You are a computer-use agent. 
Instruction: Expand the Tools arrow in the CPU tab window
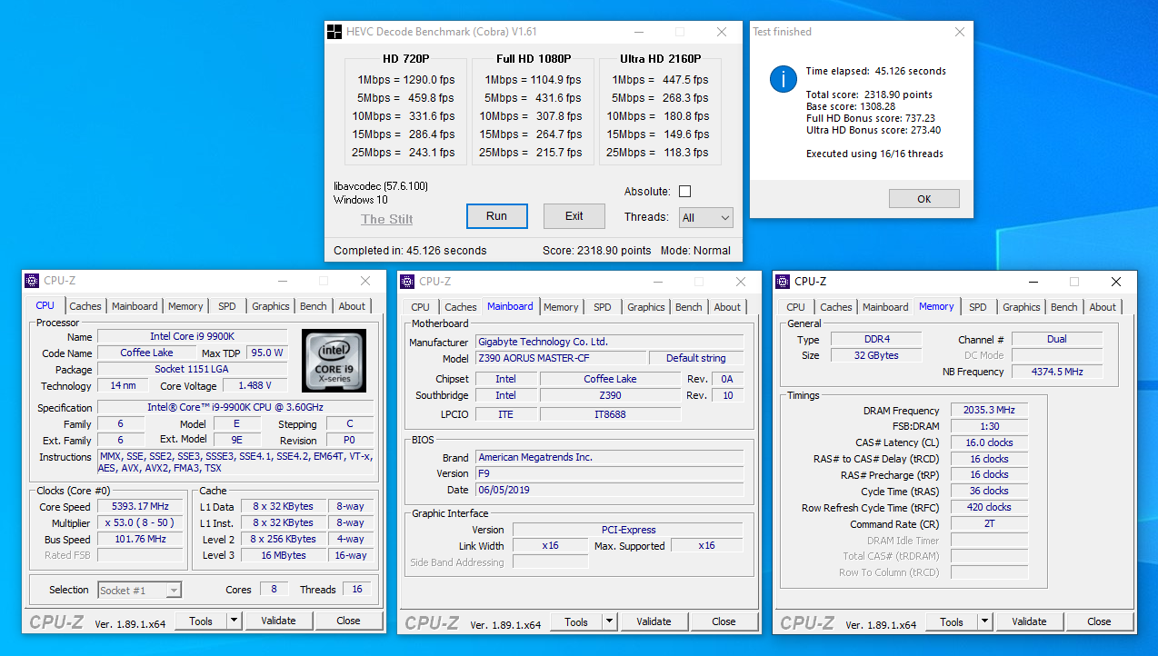(x=234, y=621)
